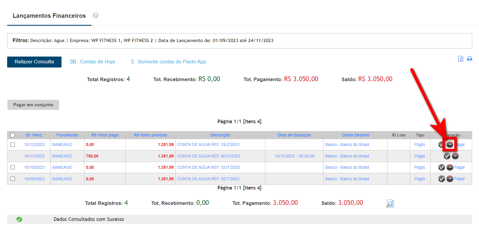Toggle the select-all checkbox in table header
The height and width of the screenshot is (241, 479).
click(12, 135)
